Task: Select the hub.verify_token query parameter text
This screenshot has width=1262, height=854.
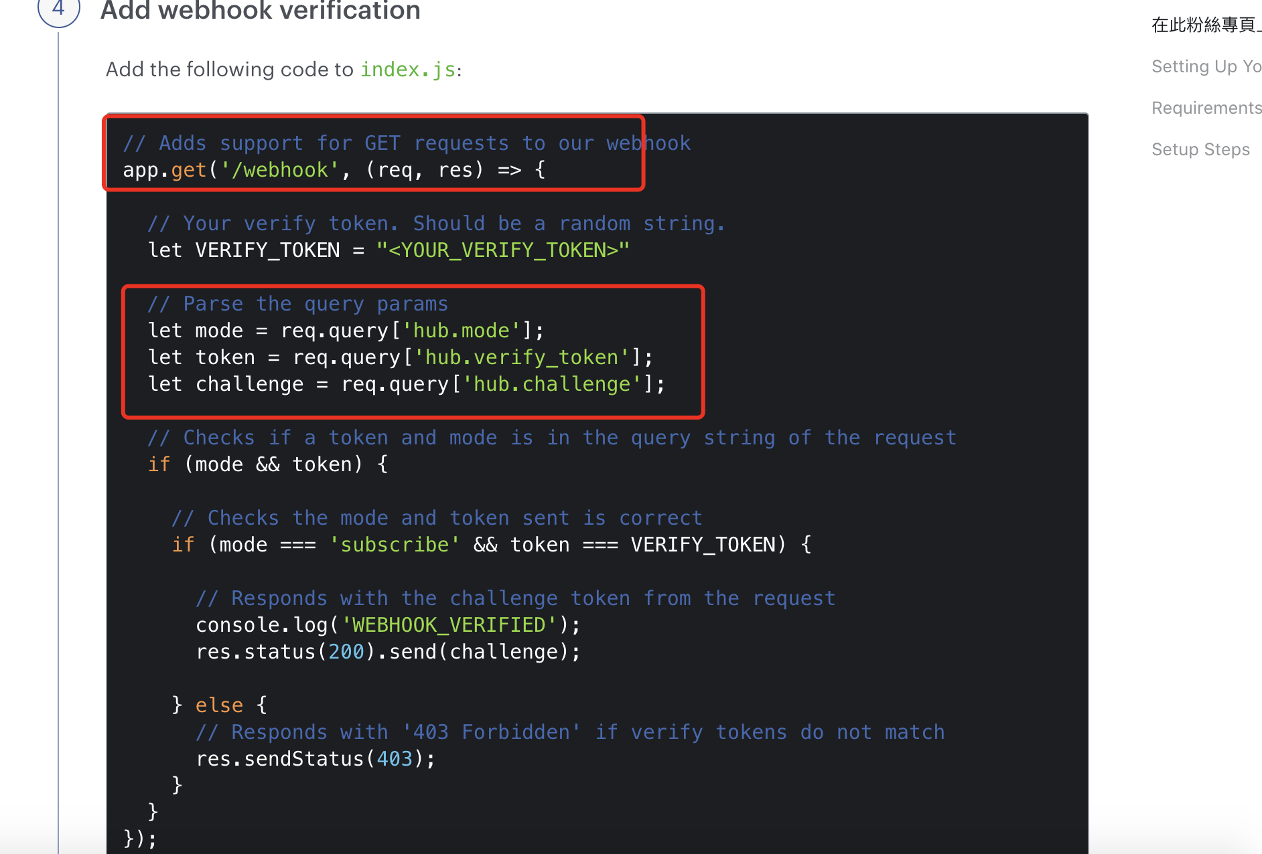Action: [x=523, y=357]
